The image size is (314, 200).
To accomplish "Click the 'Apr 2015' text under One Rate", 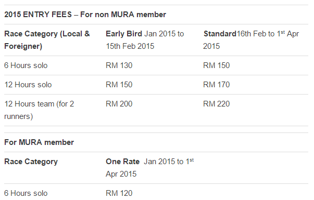I will click(x=121, y=174).
